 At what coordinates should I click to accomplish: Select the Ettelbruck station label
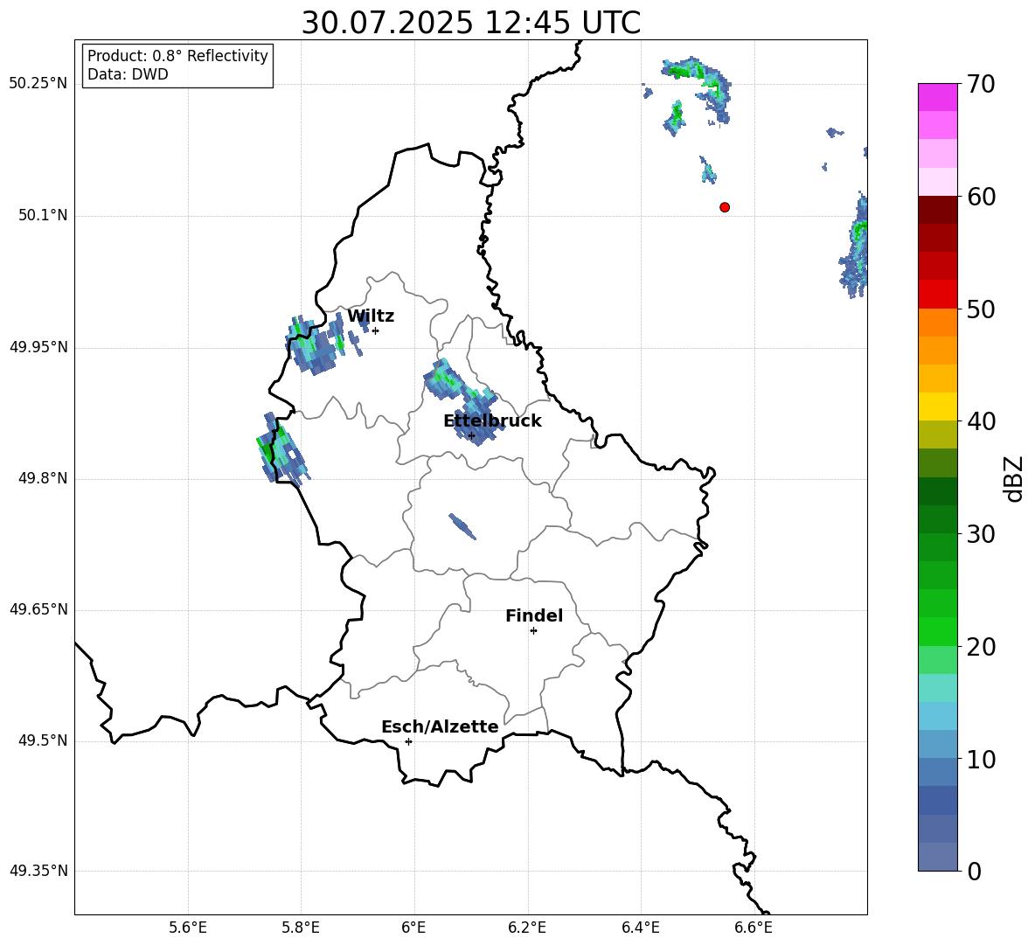[x=492, y=421]
